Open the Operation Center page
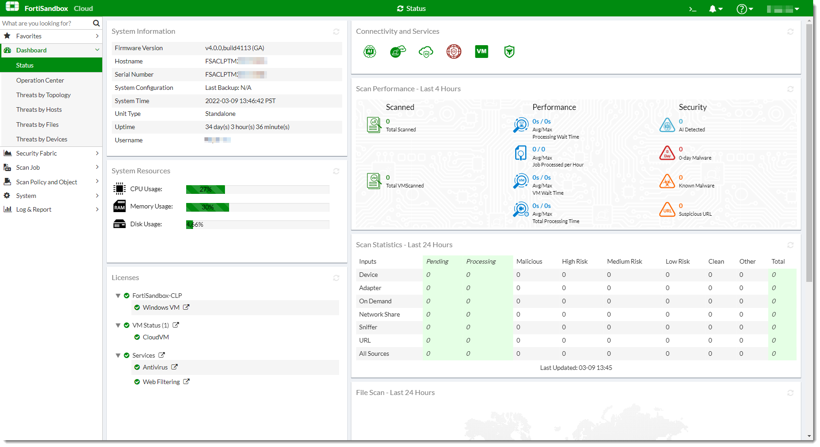 click(x=40, y=80)
